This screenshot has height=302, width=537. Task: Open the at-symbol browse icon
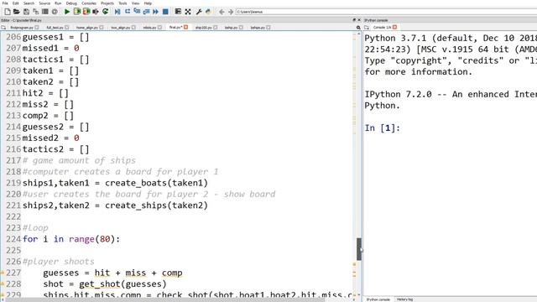pos(55,12)
